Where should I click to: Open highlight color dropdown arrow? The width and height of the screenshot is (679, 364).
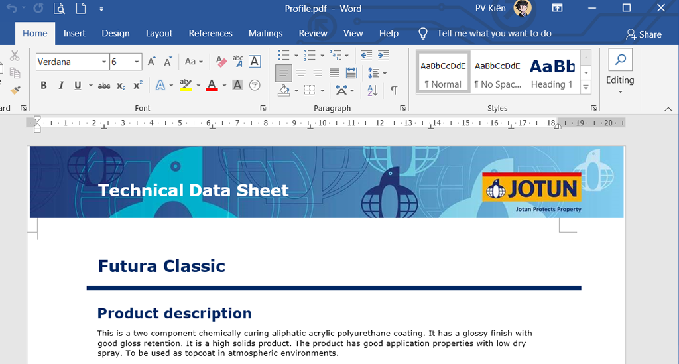click(x=198, y=86)
